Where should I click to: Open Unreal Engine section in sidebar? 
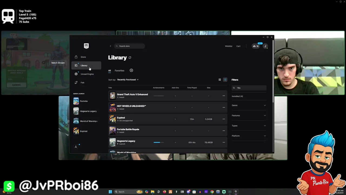[86, 74]
